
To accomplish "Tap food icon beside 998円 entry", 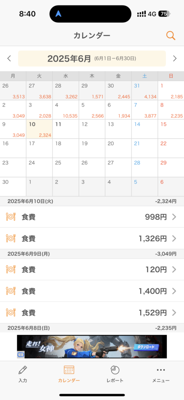I will coord(11,217).
